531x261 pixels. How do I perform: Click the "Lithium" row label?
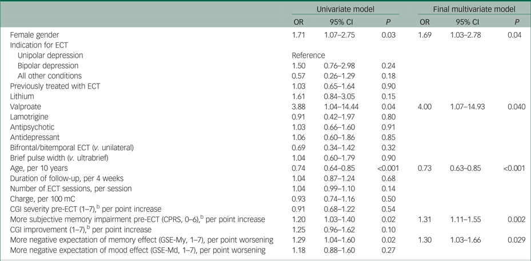[x=22, y=96]
